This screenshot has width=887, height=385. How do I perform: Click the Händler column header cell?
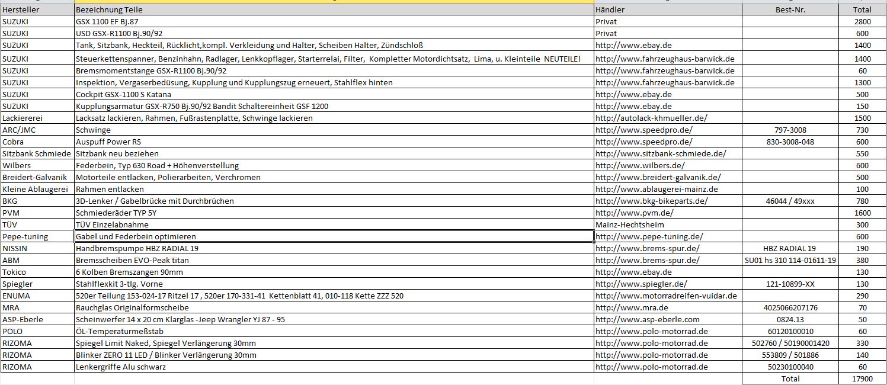(610, 10)
